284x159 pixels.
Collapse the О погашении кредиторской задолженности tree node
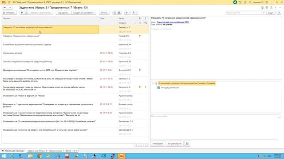tap(153, 83)
